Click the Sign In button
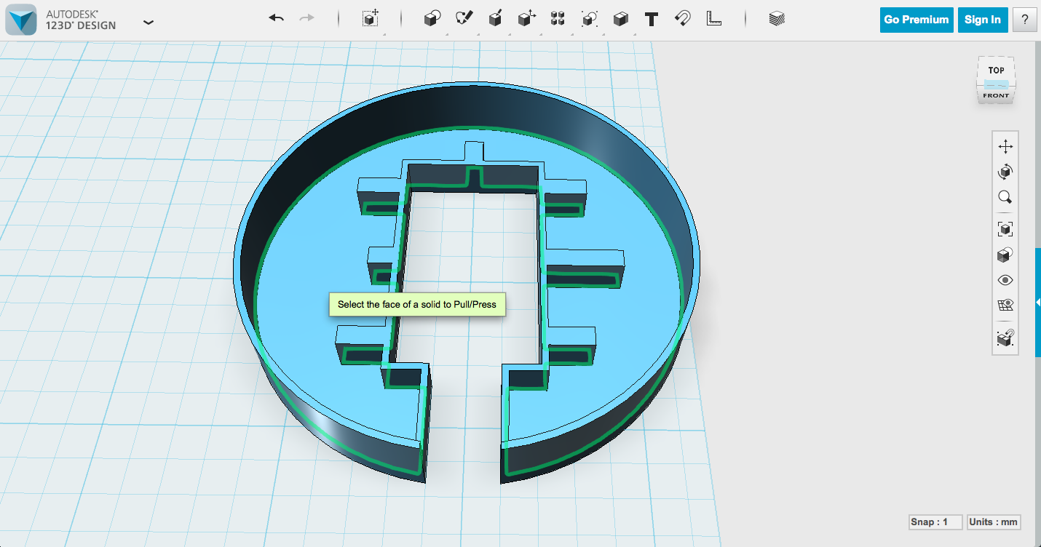 click(x=982, y=20)
